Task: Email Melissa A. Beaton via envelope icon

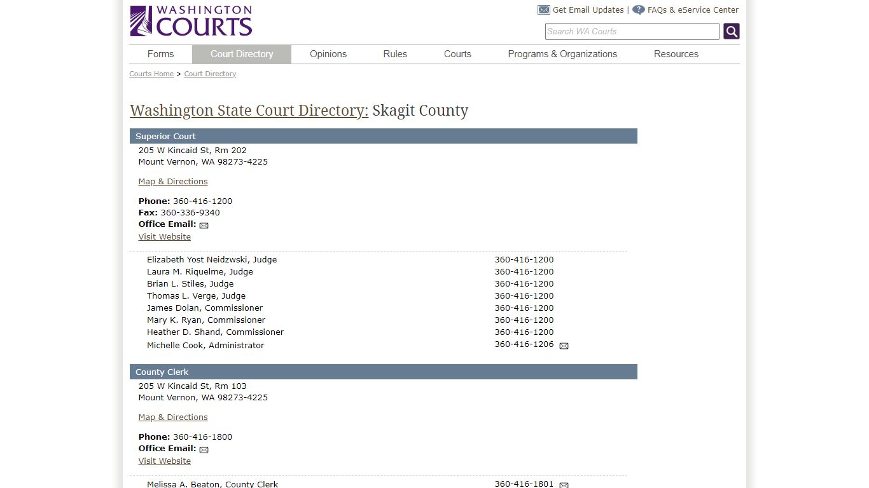Action: [564, 485]
